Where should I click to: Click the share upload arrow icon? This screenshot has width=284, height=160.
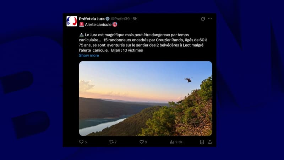[210, 142]
